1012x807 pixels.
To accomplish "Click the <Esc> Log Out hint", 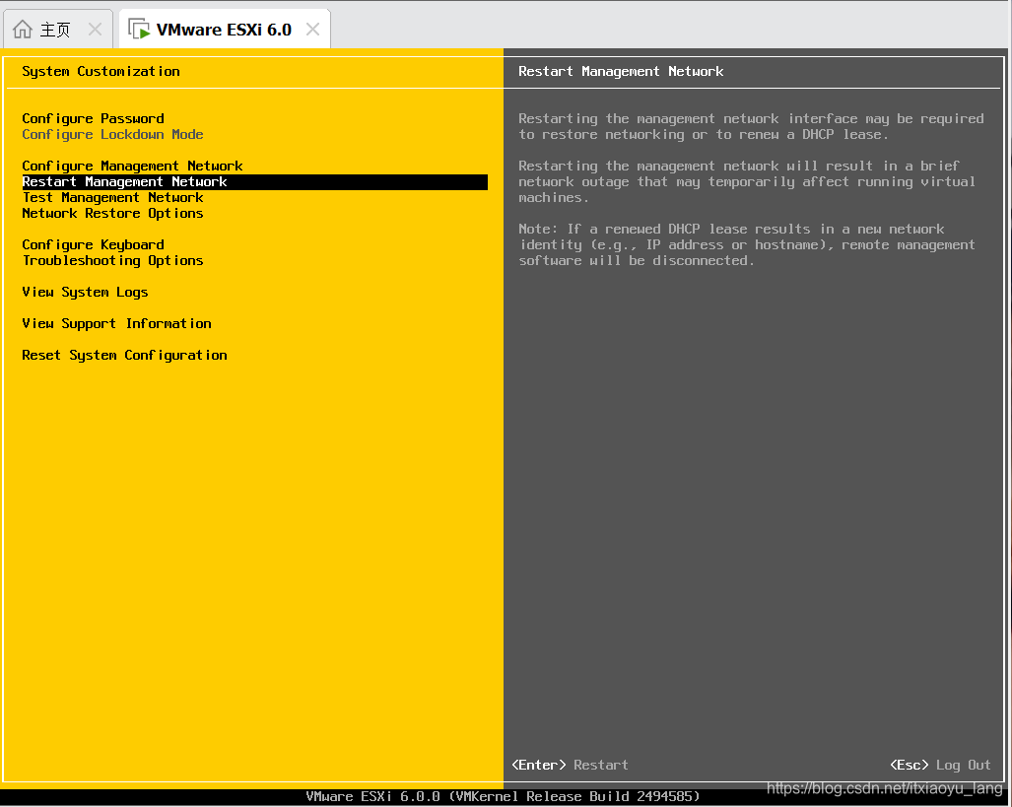I will [940, 765].
